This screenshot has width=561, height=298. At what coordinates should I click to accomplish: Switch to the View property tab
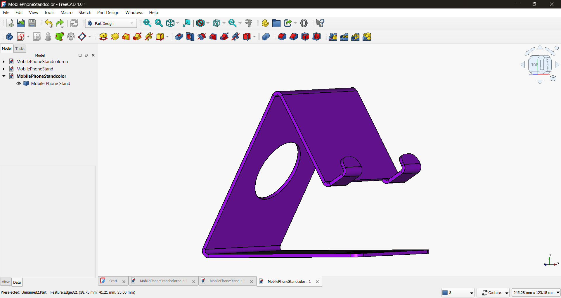coord(6,282)
